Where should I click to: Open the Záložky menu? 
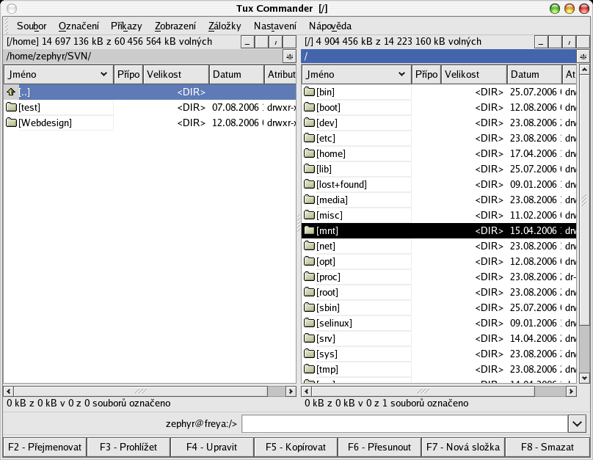225,26
